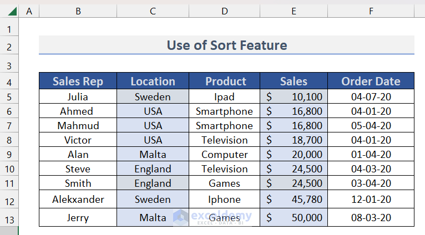Select column A header
This screenshot has width=425, height=235.
29,11
